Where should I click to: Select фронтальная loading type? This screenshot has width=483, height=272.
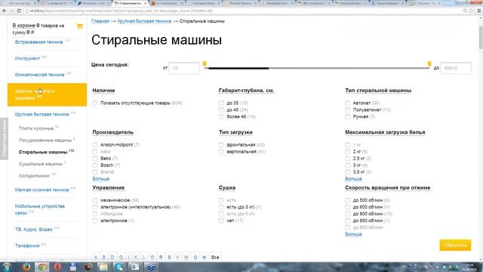click(221, 144)
